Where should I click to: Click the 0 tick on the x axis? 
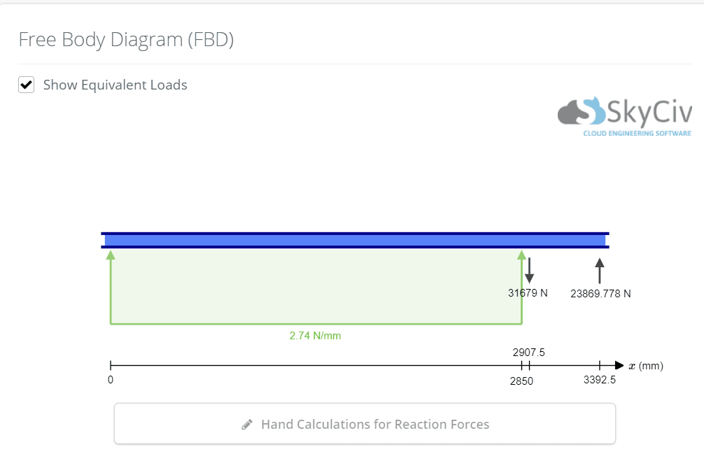point(111,366)
